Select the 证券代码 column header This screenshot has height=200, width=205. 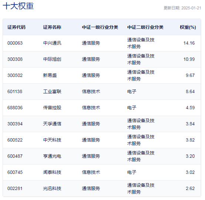pos(17,27)
